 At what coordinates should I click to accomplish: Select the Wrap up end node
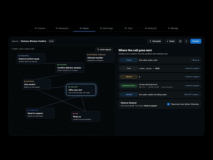click(86, 116)
